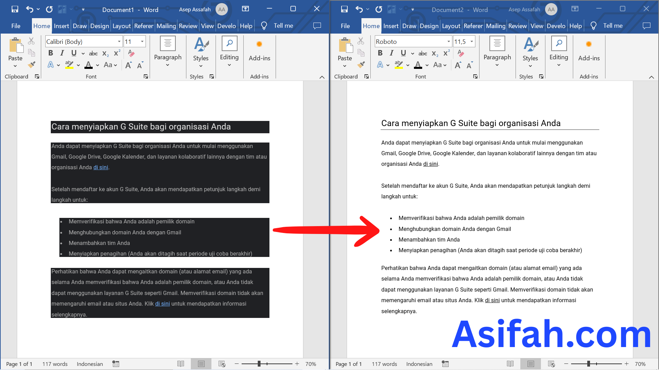
Task: Open Editing menu in Document2
Action: tap(559, 52)
